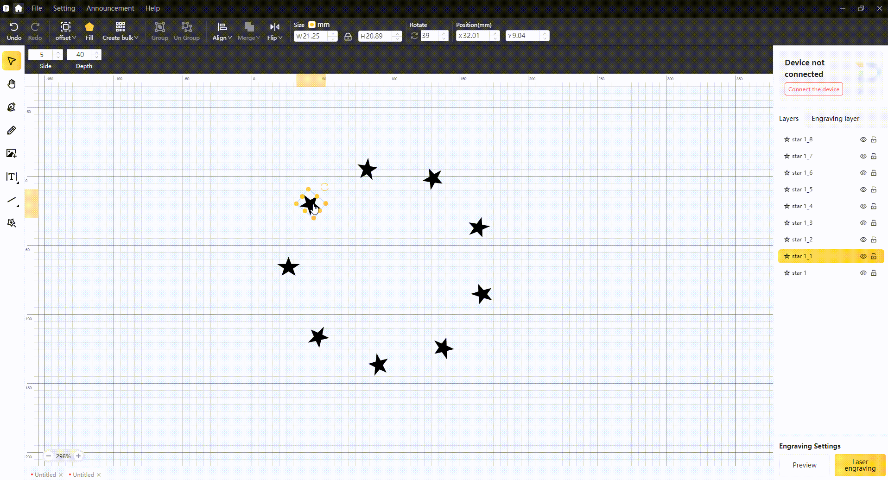Image resolution: width=888 pixels, height=480 pixels.
Task: Hide the star 1_4 layer
Action: pyautogui.click(x=863, y=206)
